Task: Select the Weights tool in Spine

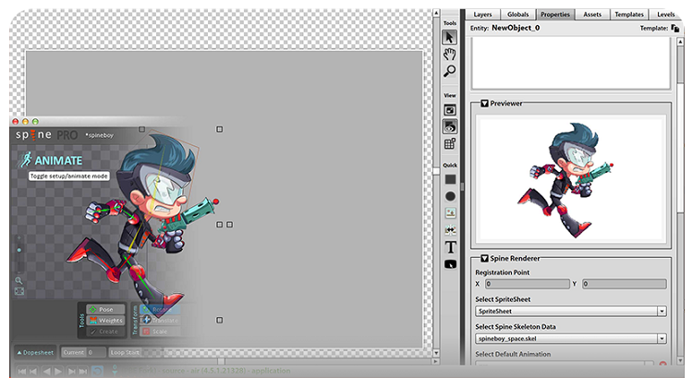Action: pyautogui.click(x=106, y=321)
